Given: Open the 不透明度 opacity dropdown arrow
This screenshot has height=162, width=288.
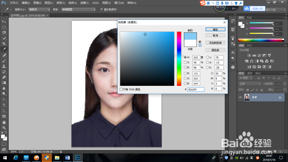Looking at the screenshot, I should 285,84.
